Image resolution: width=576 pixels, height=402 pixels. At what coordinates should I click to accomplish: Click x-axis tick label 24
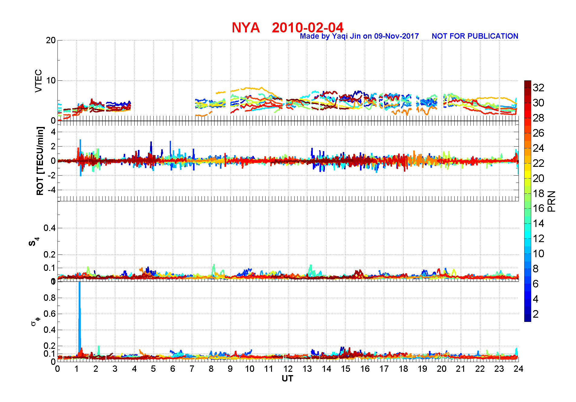[x=518, y=369]
